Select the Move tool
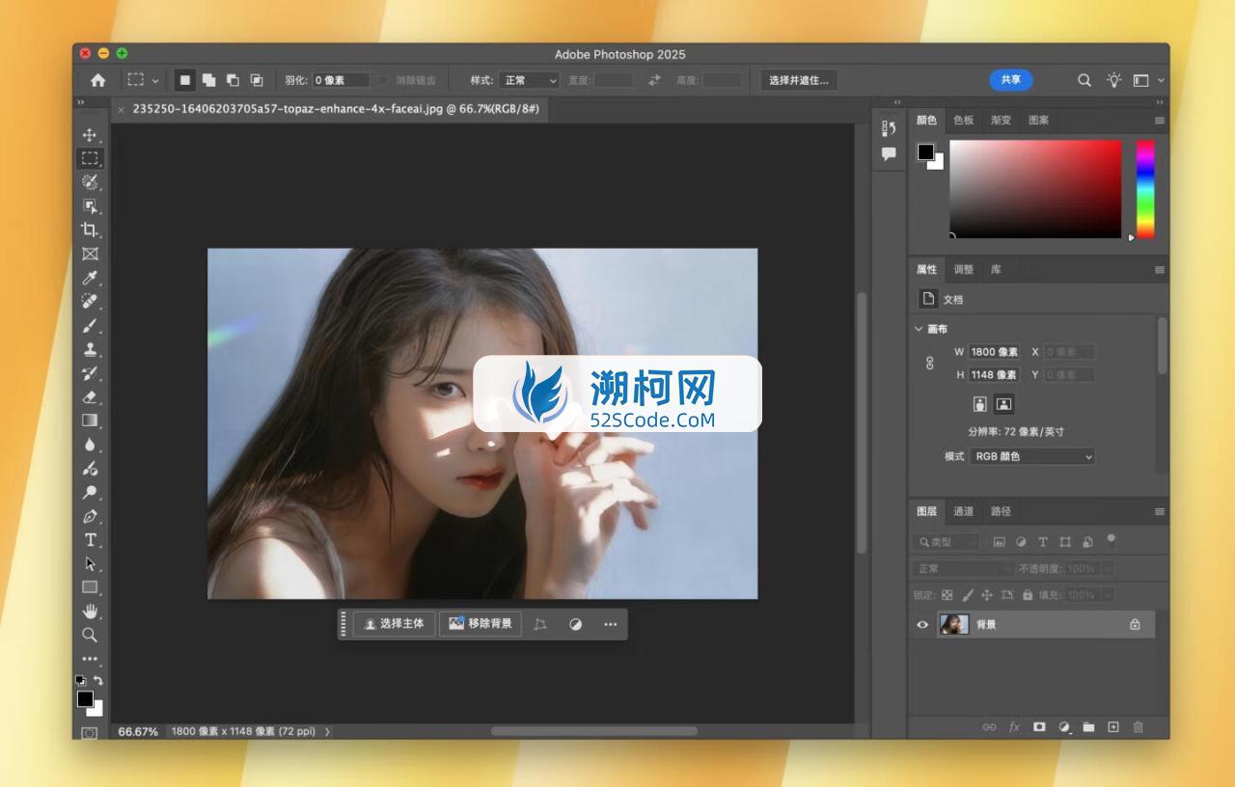 (90, 135)
